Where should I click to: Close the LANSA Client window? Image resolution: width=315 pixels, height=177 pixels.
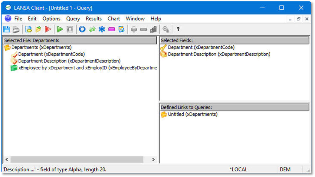tap(301, 8)
